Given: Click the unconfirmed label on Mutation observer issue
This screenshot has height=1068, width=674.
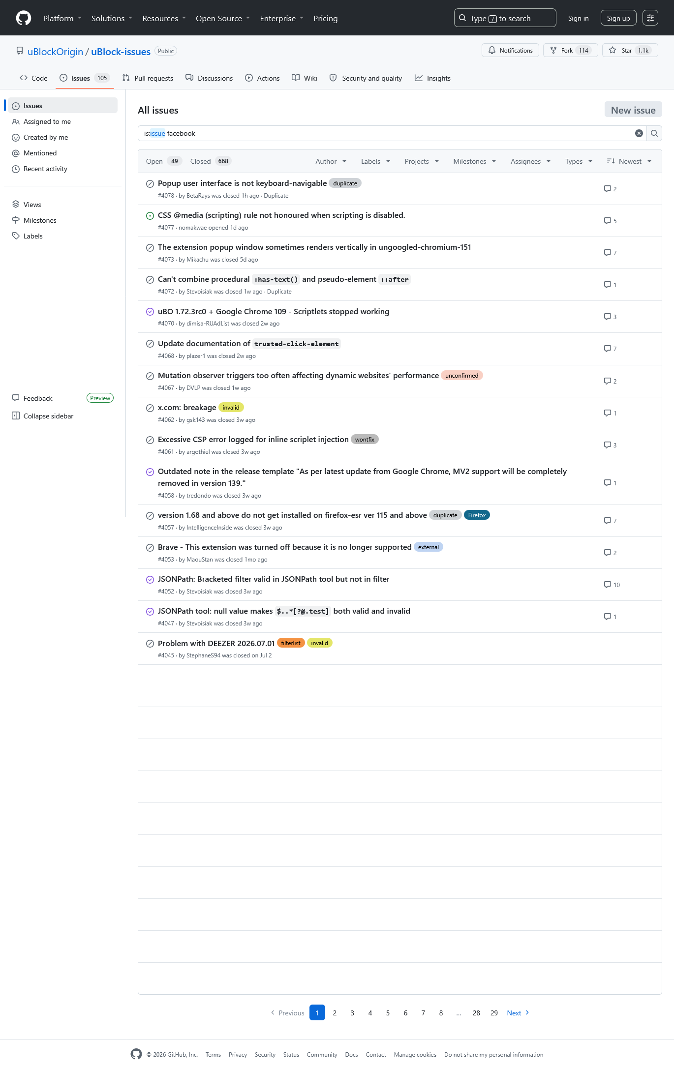Looking at the screenshot, I should coord(462,376).
